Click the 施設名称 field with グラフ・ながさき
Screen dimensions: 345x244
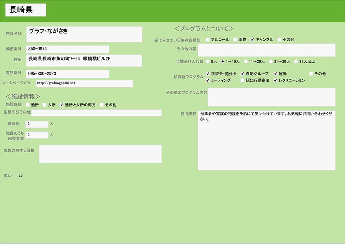[x=84, y=34]
